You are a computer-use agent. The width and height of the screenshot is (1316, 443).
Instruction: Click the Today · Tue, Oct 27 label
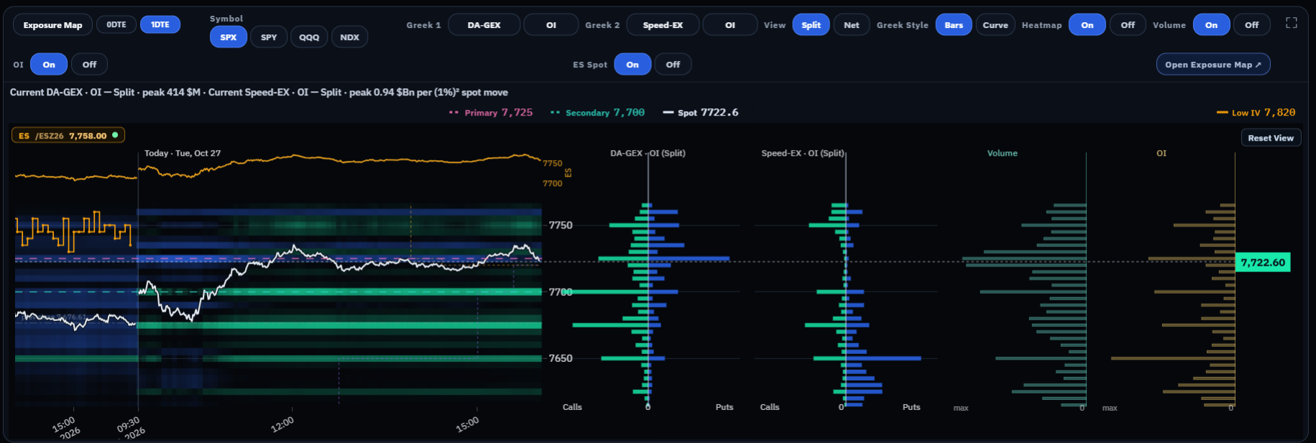click(x=183, y=153)
